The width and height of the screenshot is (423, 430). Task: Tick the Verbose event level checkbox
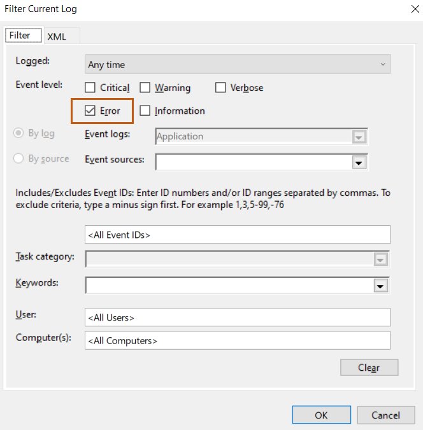coord(220,88)
